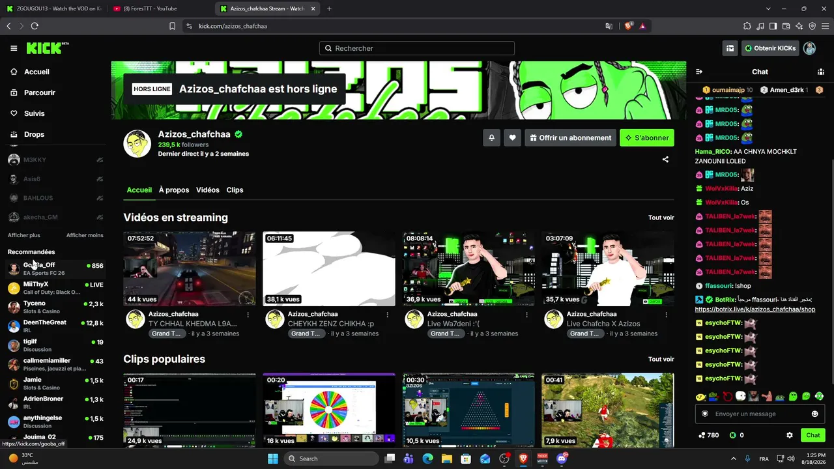The height and width of the screenshot is (469, 834).
Task: Open Parcourir browse section in sidebar
Action: (x=39, y=92)
